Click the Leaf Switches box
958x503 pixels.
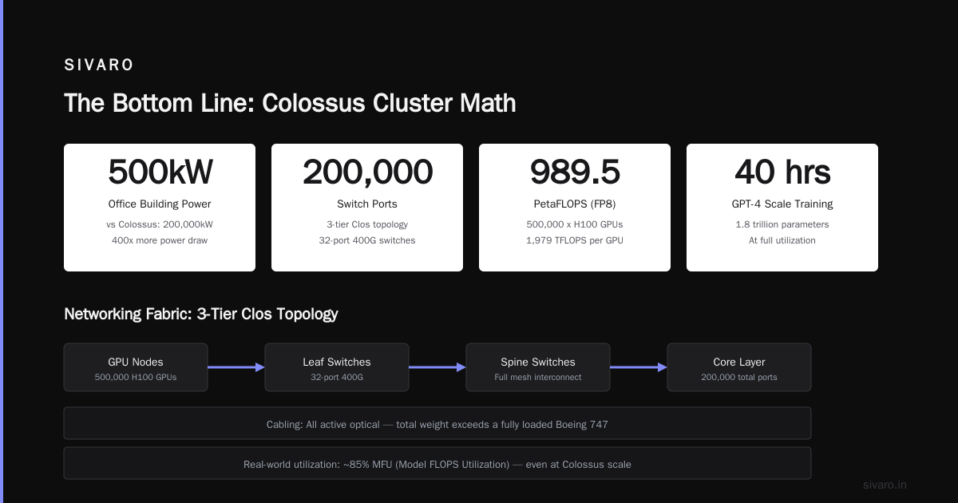click(x=337, y=367)
